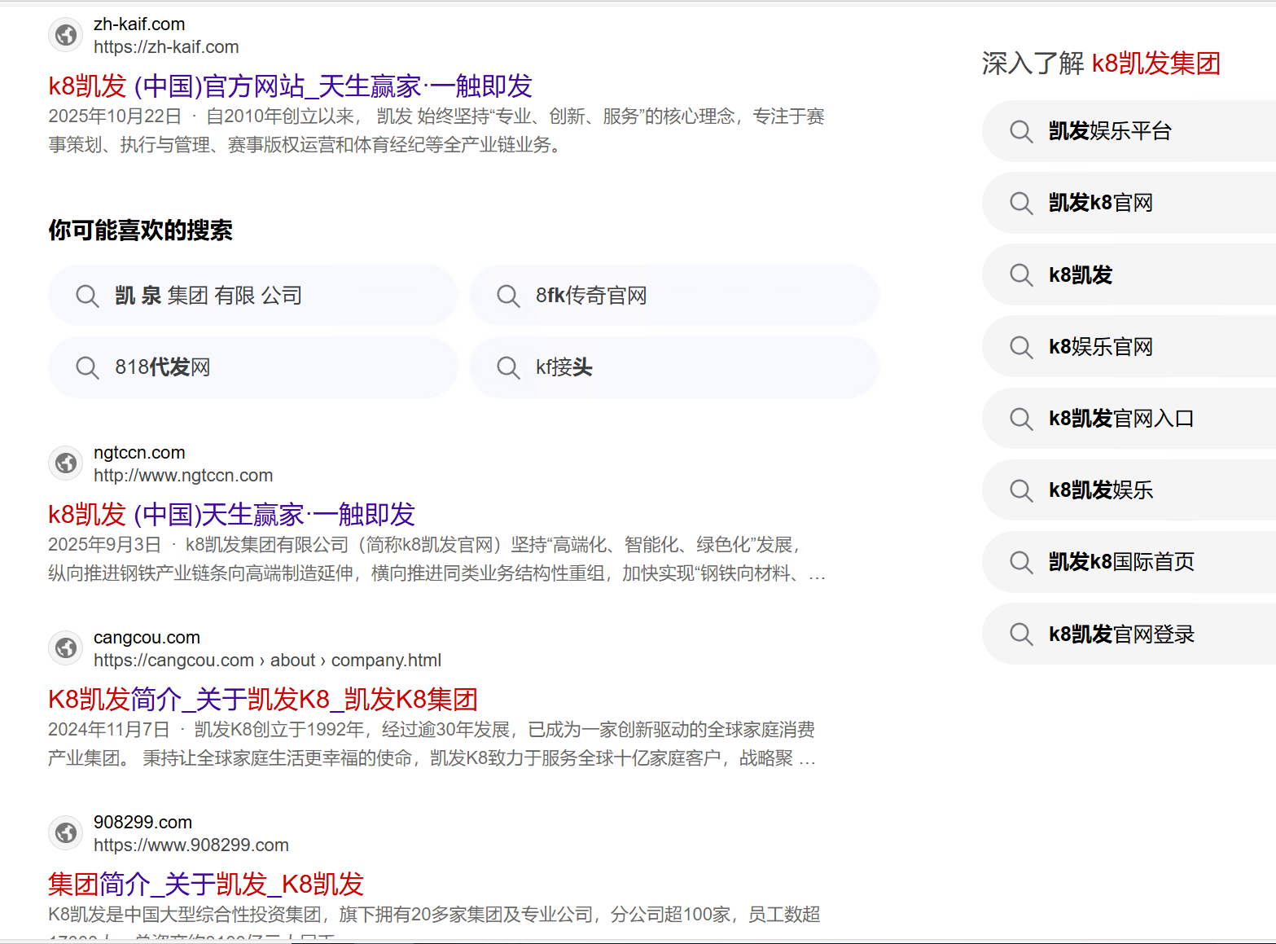This screenshot has width=1276, height=944.
Task: Search the related suggestion k8凯发
Action: (1129, 274)
